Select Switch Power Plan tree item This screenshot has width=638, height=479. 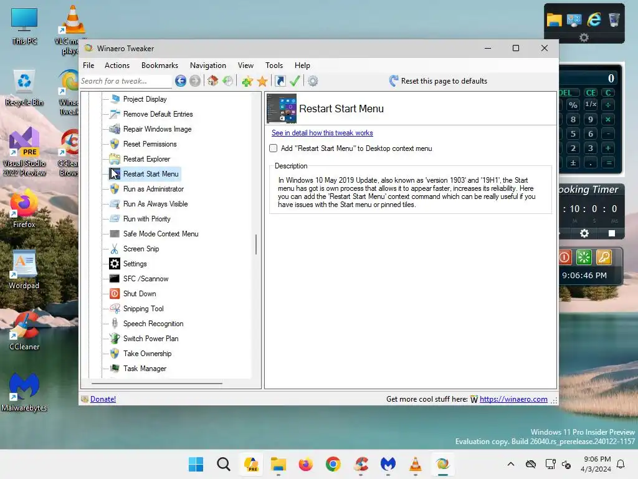point(151,339)
